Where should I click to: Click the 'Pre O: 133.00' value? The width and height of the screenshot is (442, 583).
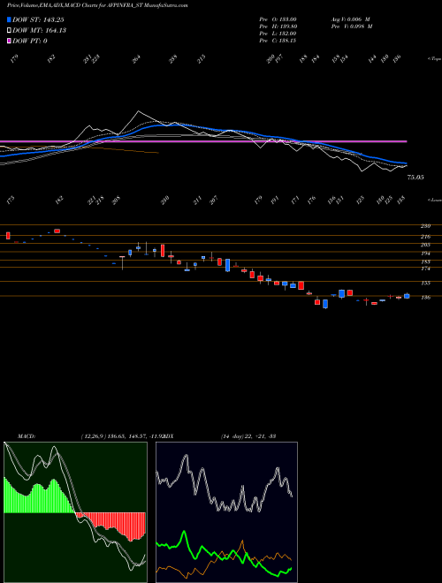(278, 19)
